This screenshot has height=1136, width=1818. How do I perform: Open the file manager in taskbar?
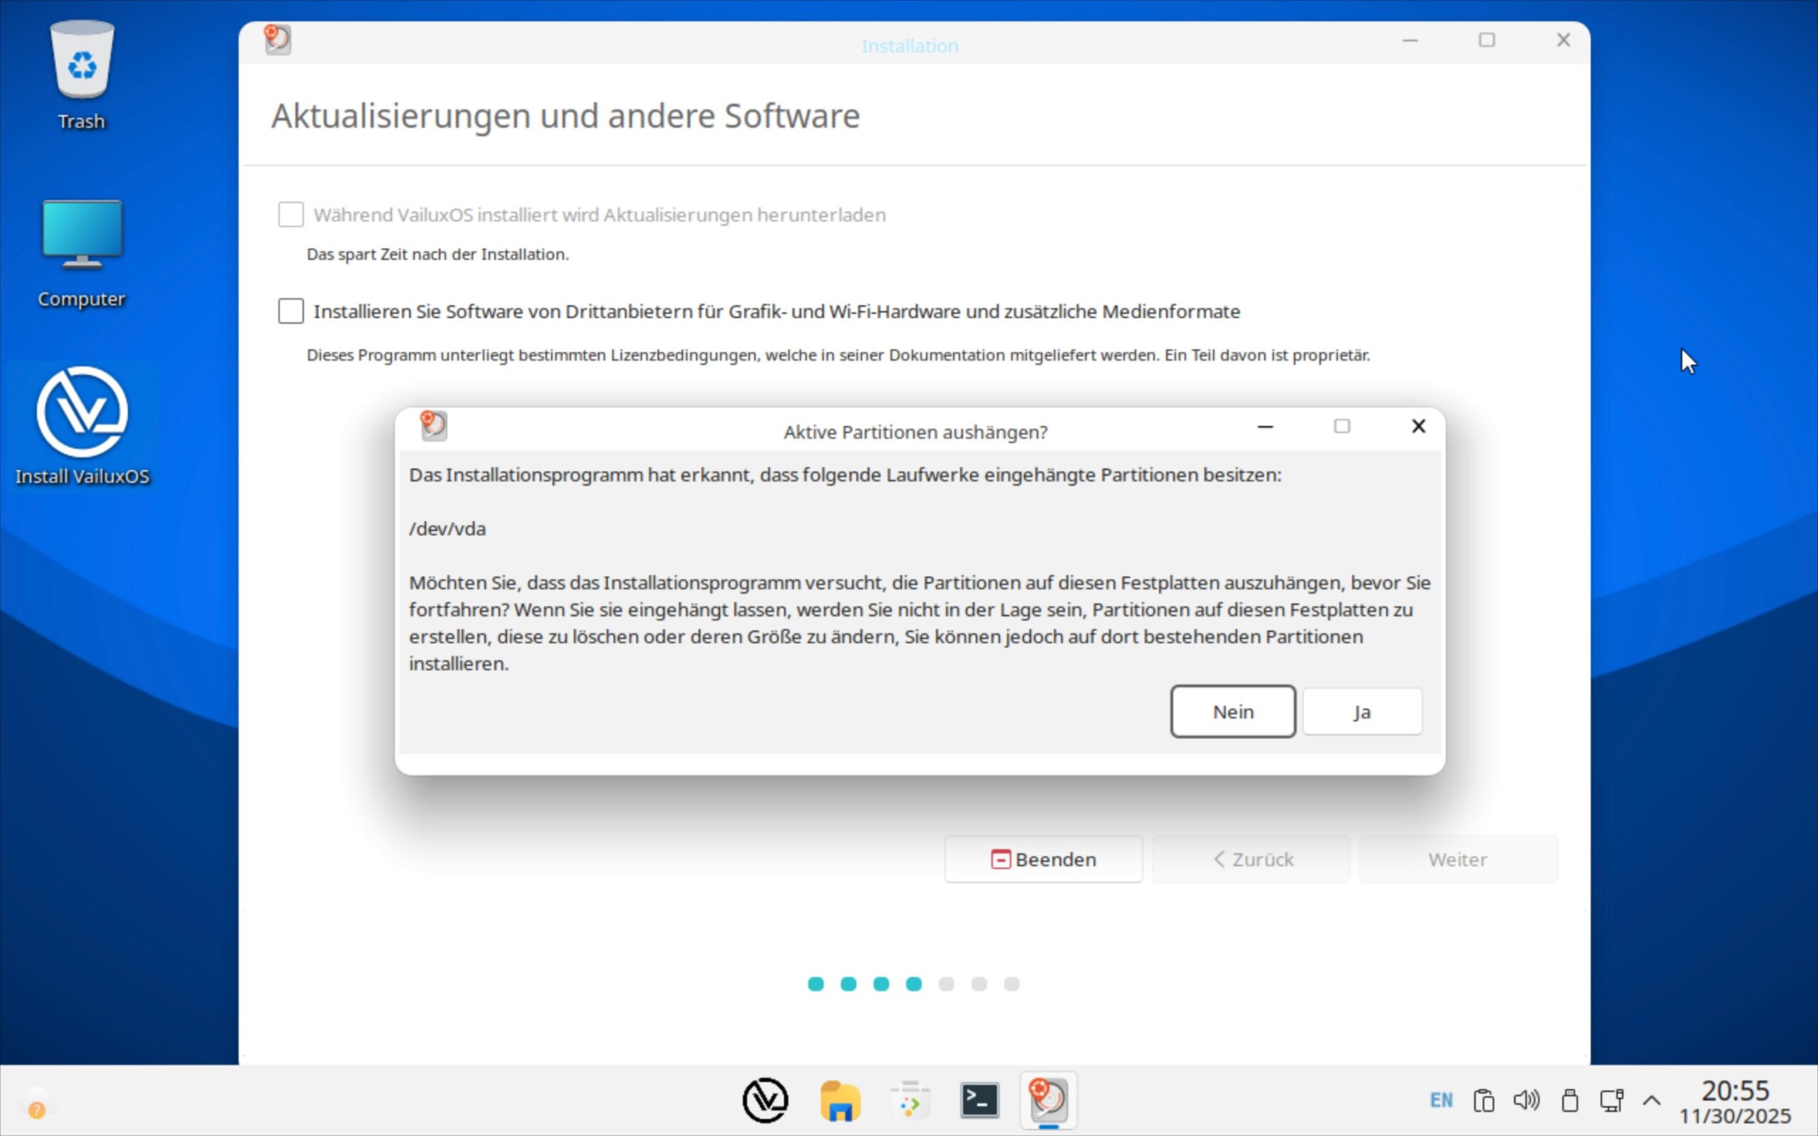[x=840, y=1100]
